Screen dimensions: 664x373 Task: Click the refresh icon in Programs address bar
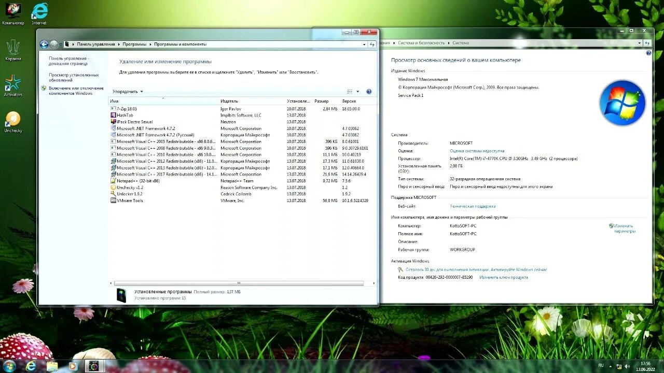(372, 45)
